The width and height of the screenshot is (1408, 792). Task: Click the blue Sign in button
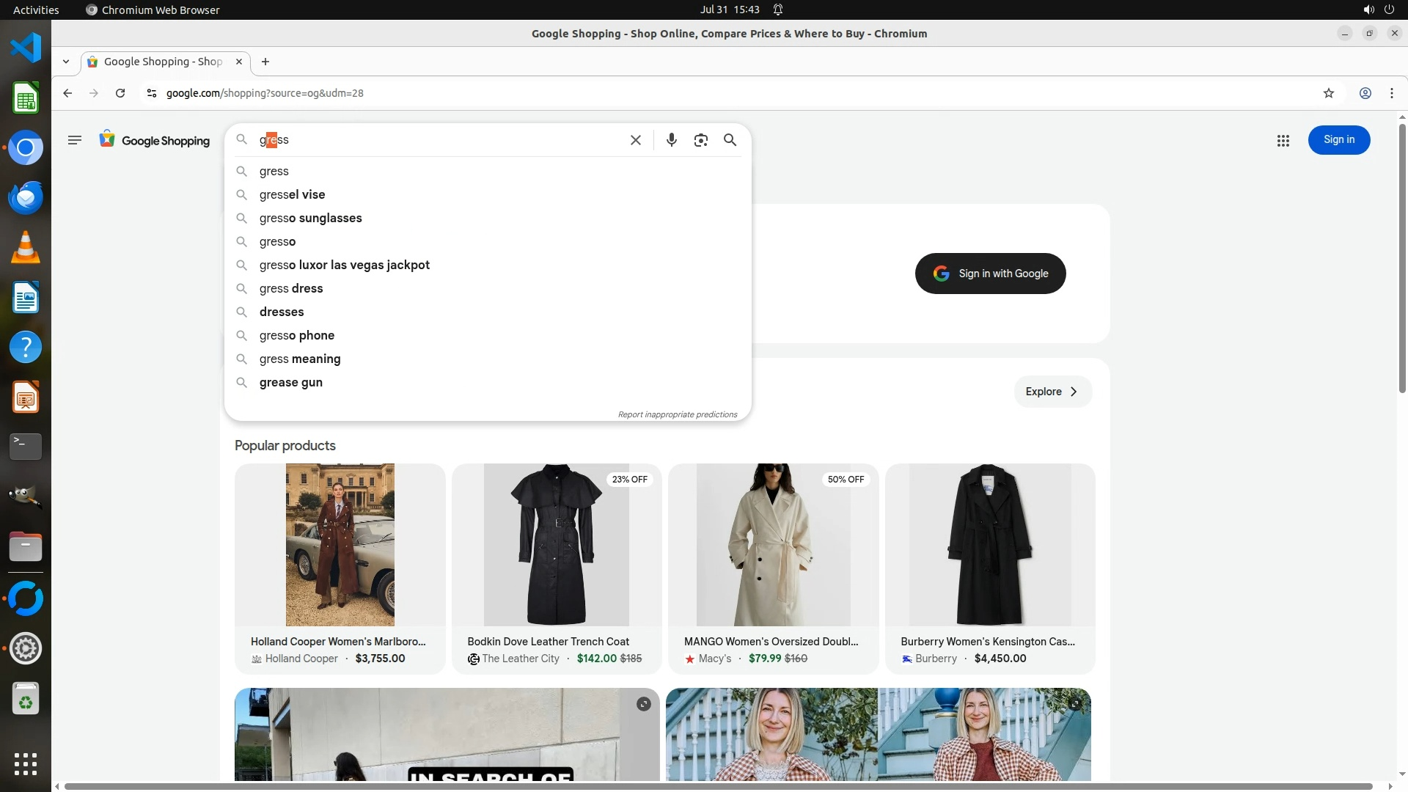coord(1338,140)
